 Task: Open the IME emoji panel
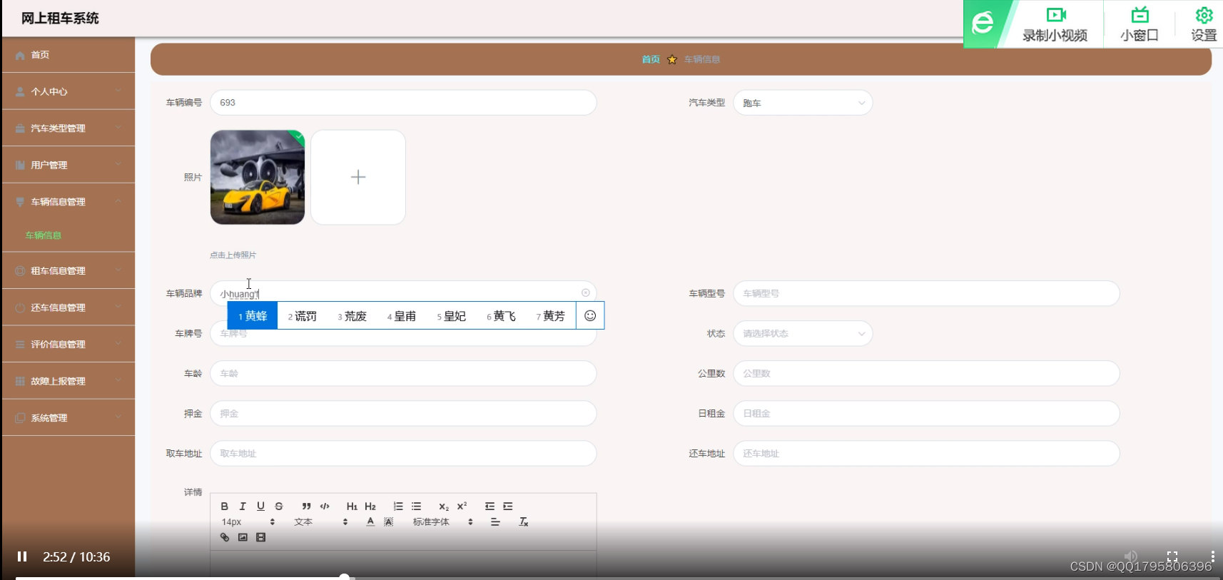tap(590, 316)
